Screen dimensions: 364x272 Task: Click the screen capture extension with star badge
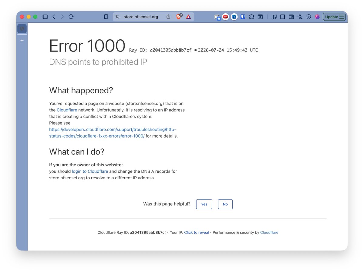click(217, 17)
